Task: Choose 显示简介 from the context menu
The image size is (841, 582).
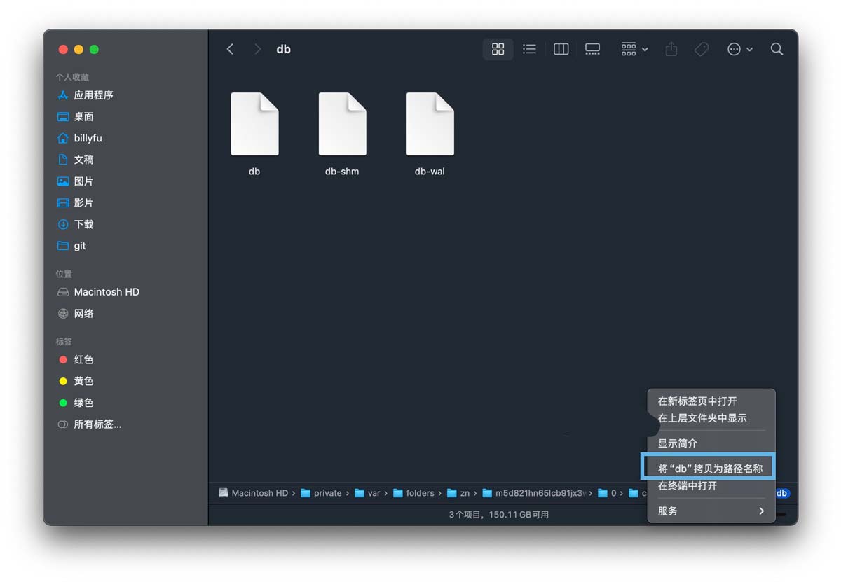Action: 677,443
